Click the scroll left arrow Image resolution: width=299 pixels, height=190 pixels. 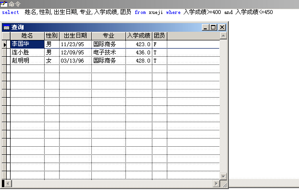click(8, 184)
